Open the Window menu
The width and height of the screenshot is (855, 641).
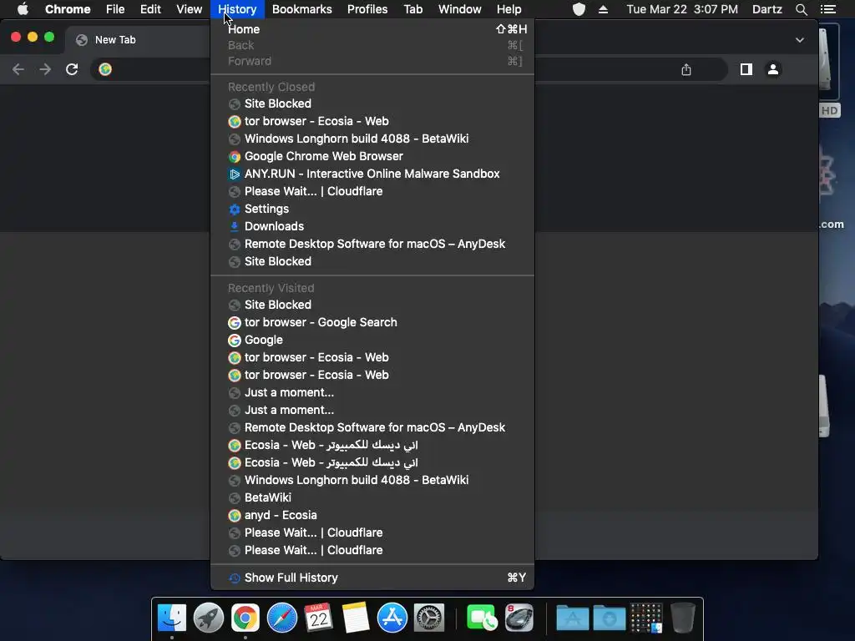(460, 9)
